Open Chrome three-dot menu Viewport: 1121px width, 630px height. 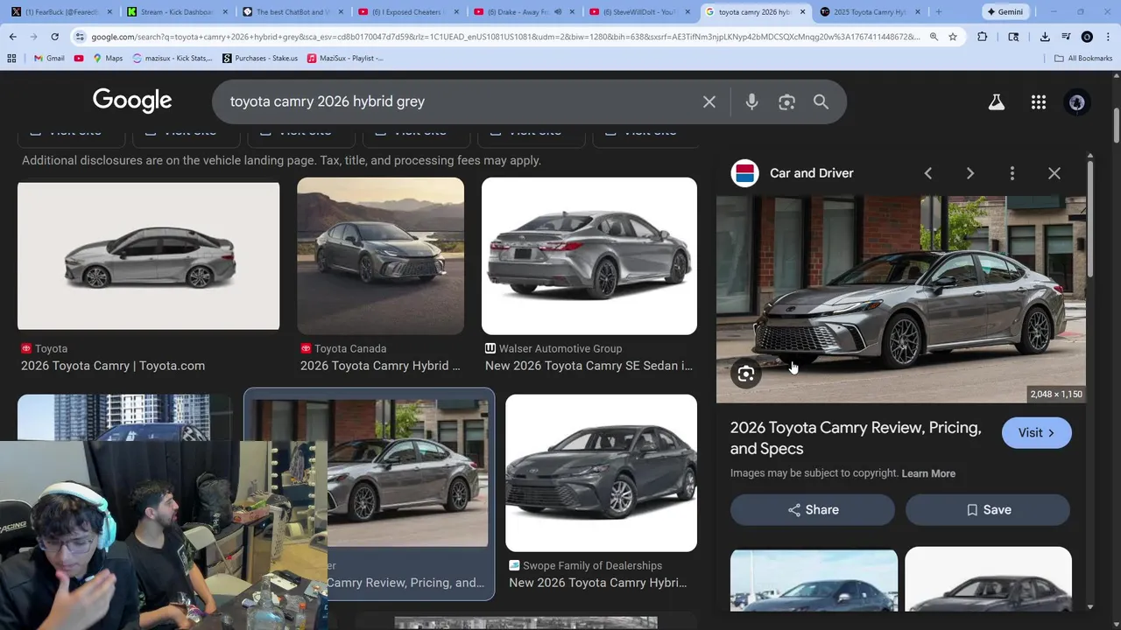tap(1108, 37)
